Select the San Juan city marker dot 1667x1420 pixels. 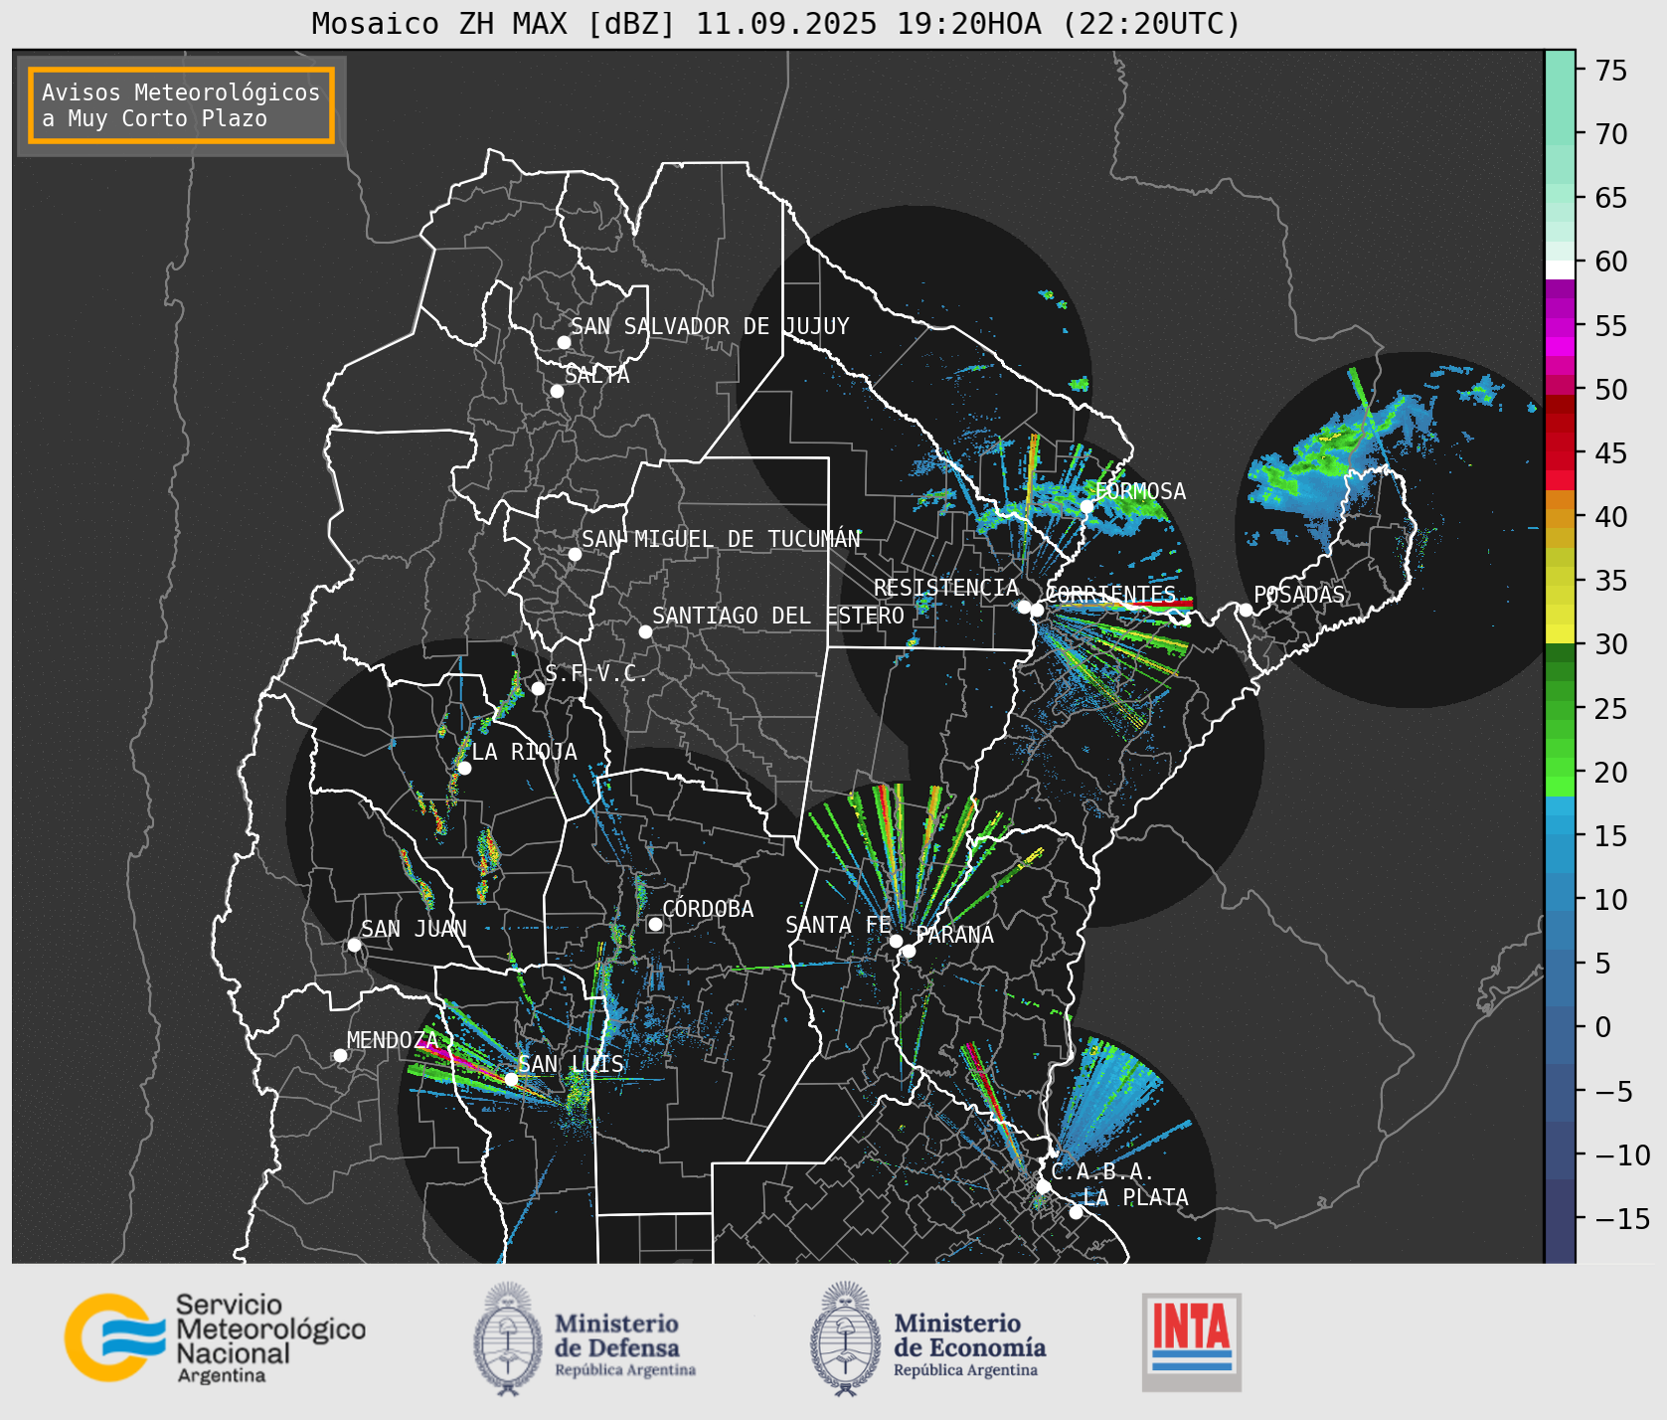click(x=354, y=945)
